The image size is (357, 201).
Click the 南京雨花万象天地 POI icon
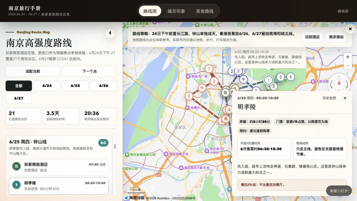click(181, 168)
